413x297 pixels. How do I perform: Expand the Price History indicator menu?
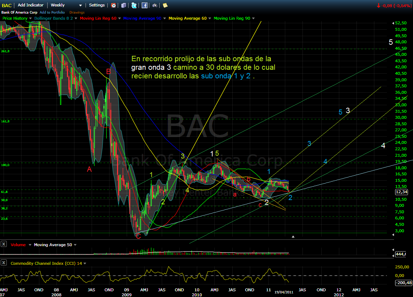pos(30,19)
